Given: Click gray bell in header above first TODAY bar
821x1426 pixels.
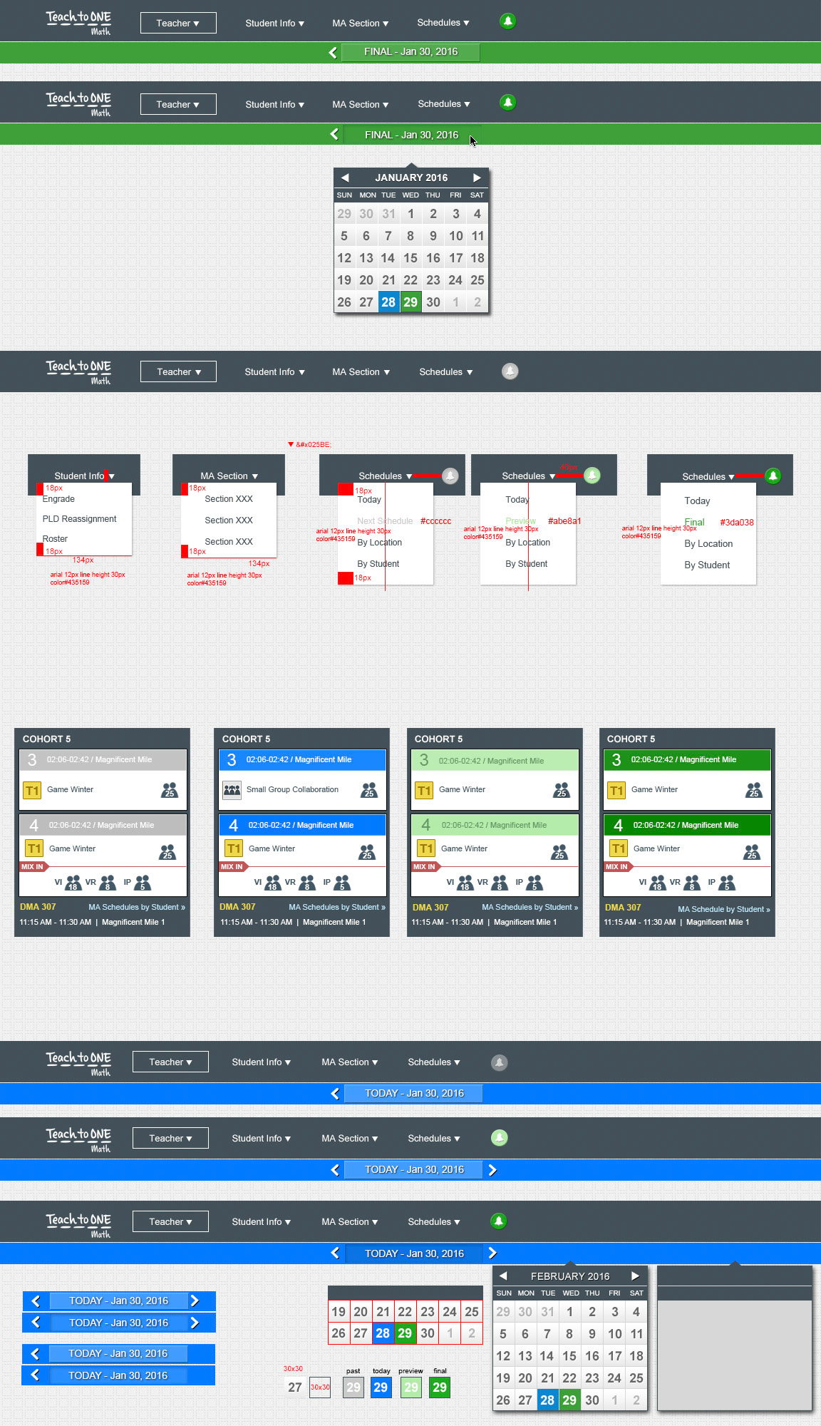Looking at the screenshot, I should [x=500, y=1062].
